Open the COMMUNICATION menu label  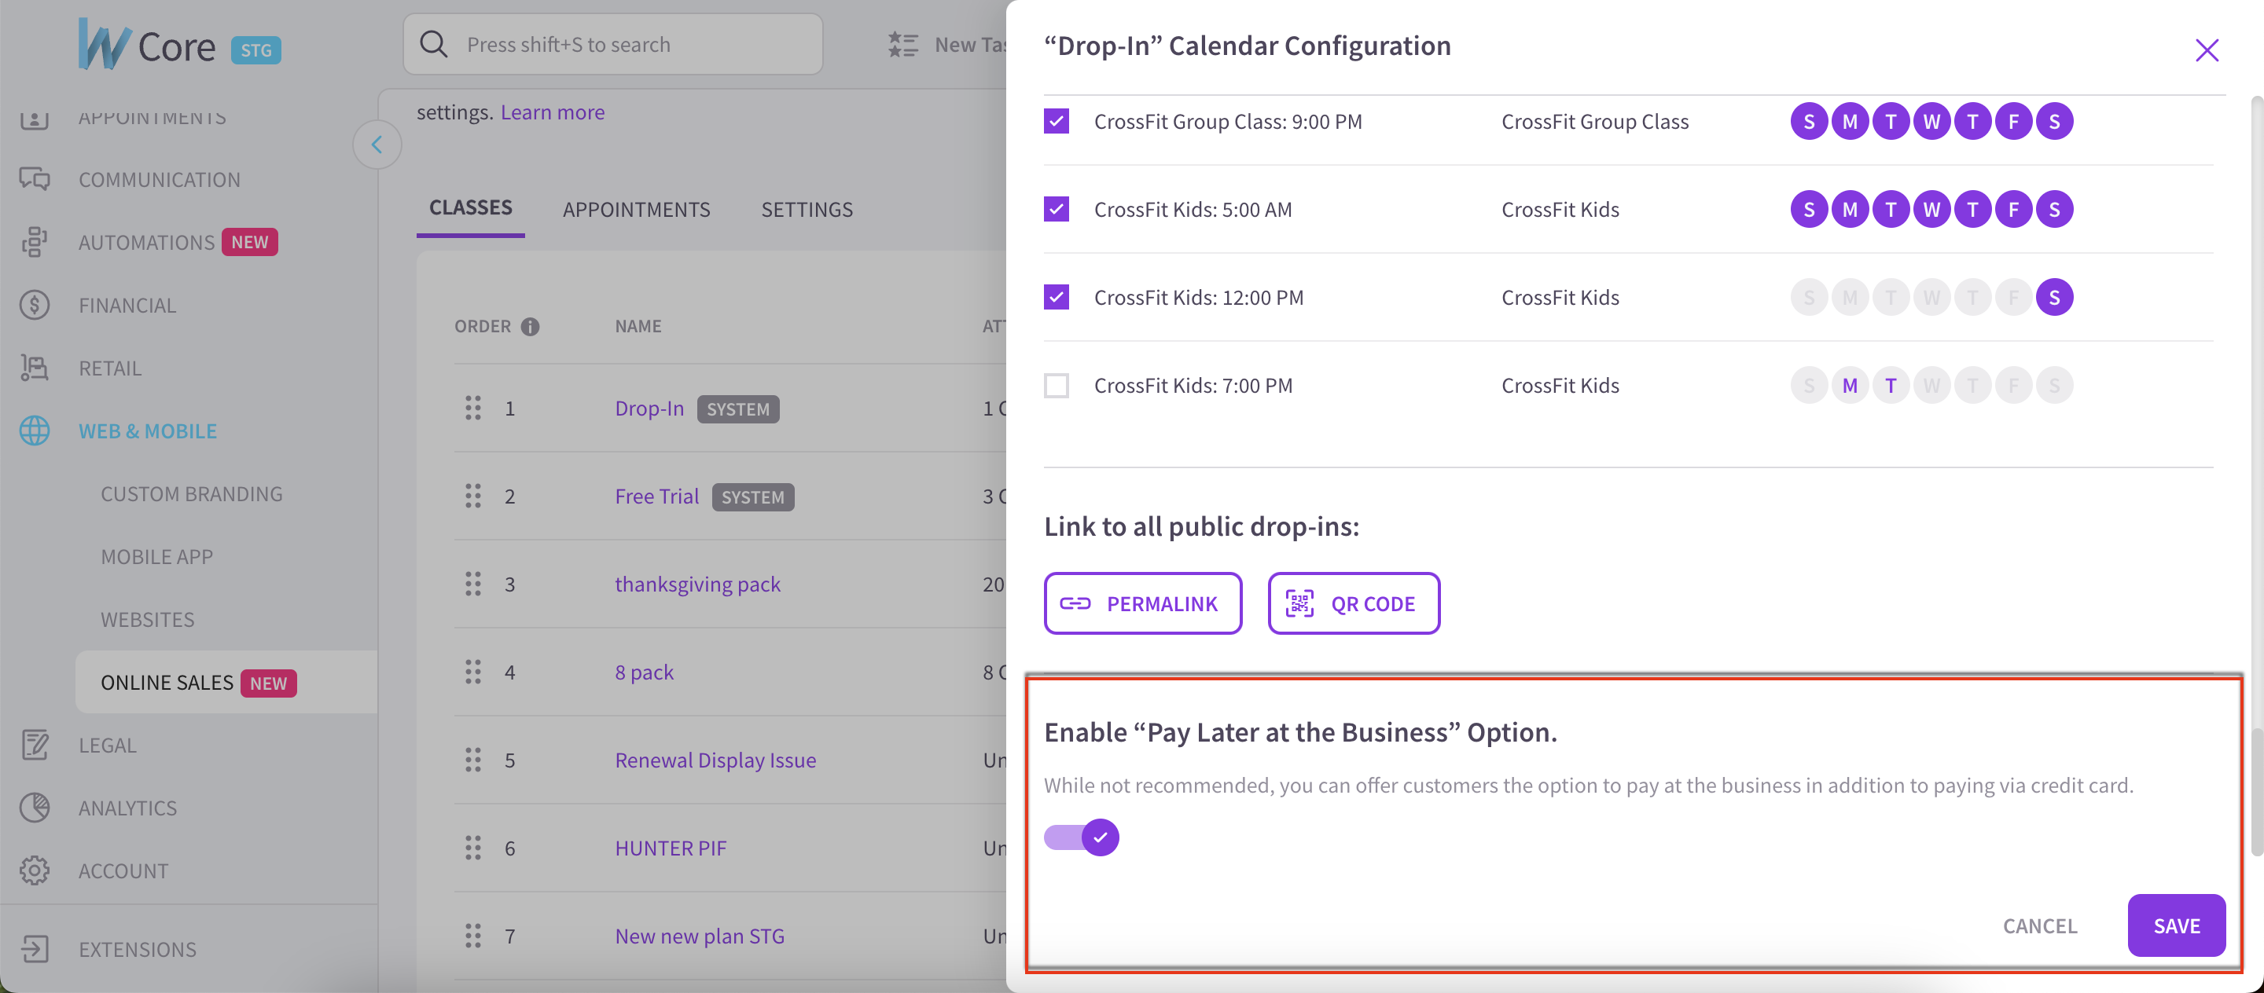click(x=159, y=179)
